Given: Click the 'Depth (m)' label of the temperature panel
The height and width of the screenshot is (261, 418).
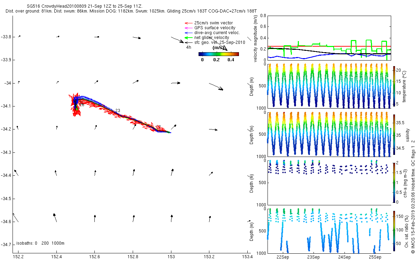Looking at the screenshot, I should (x=252, y=86).
